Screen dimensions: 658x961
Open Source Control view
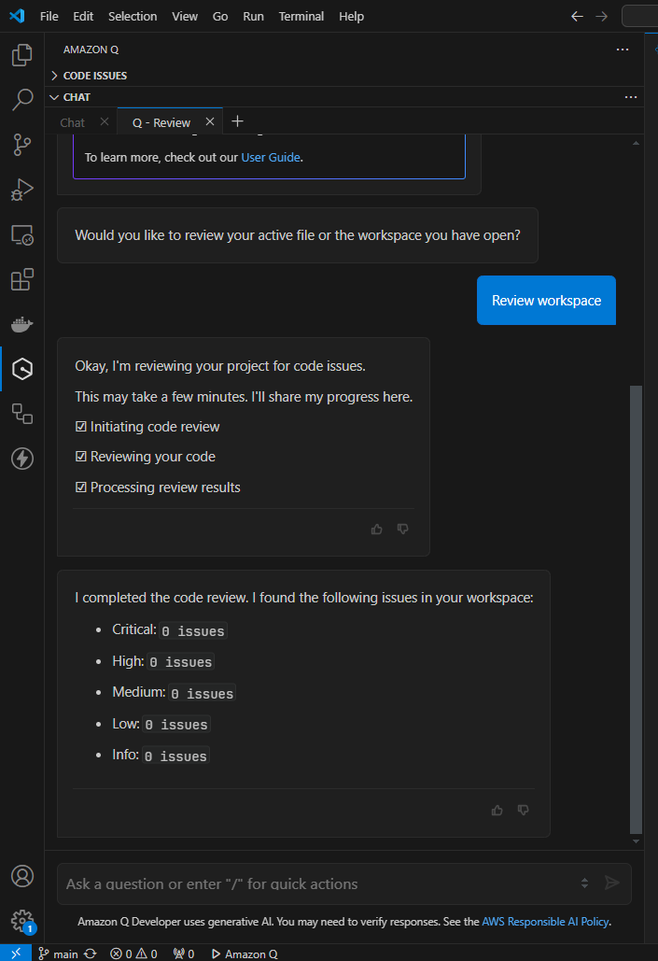[x=21, y=144]
